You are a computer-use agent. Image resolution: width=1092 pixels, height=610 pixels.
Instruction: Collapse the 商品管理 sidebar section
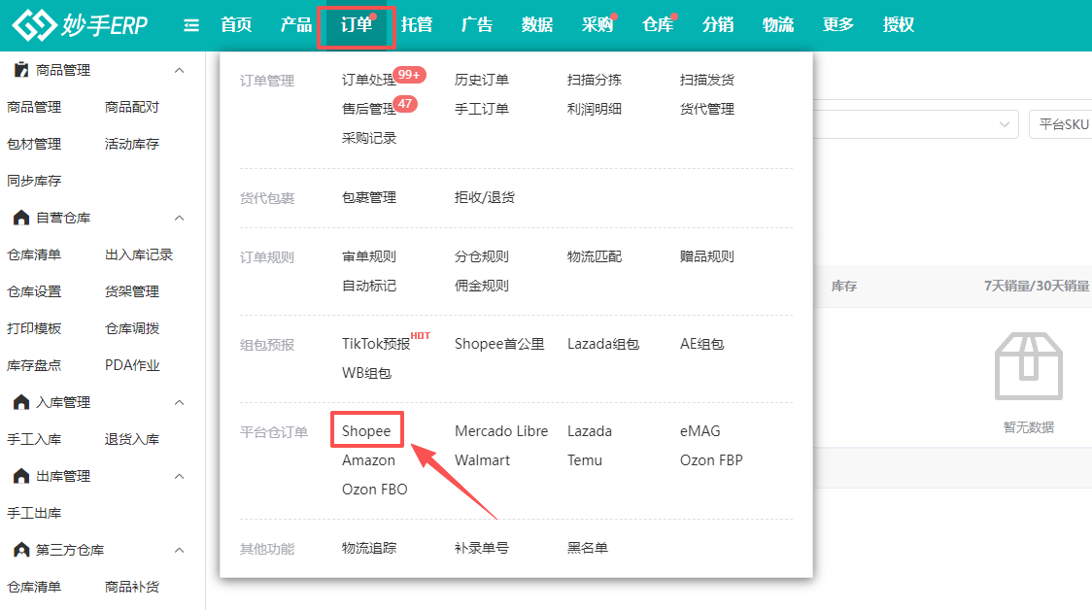pos(179,70)
